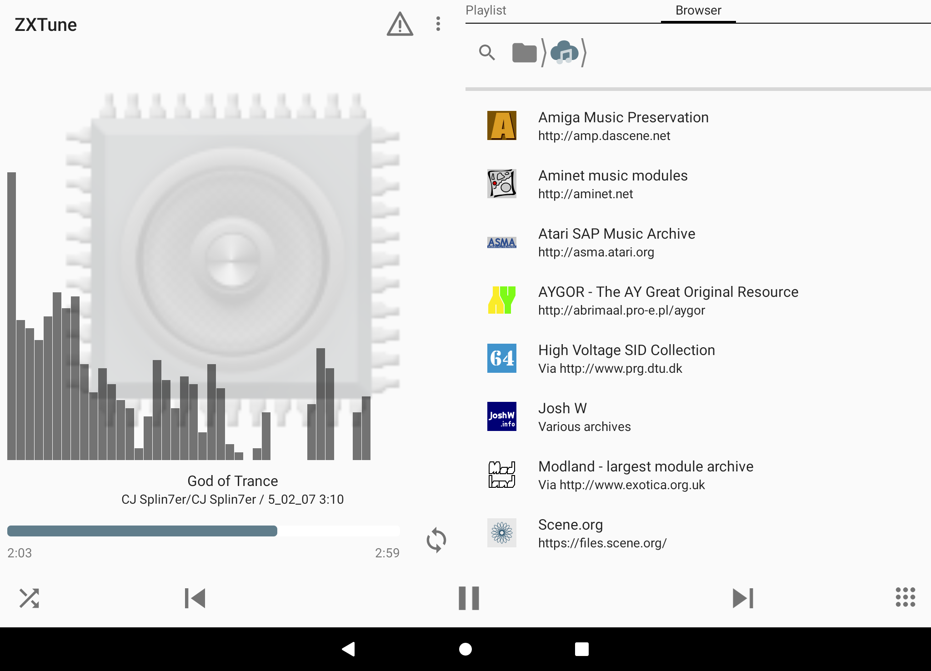Click the Scene.org flower logo
Screen dimensions: 931x671
[502, 533]
